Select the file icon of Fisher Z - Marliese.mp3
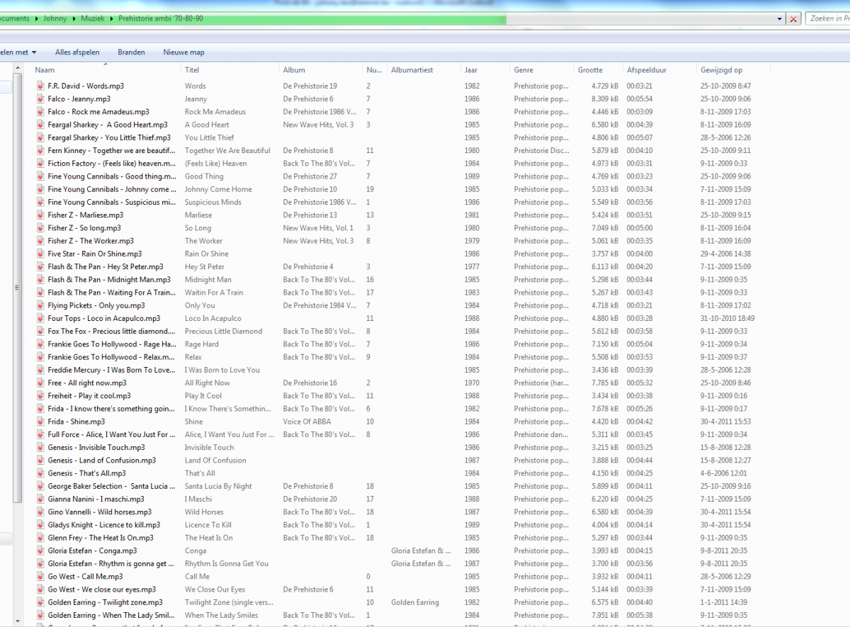Viewport: 850px width, 627px height. (x=41, y=215)
